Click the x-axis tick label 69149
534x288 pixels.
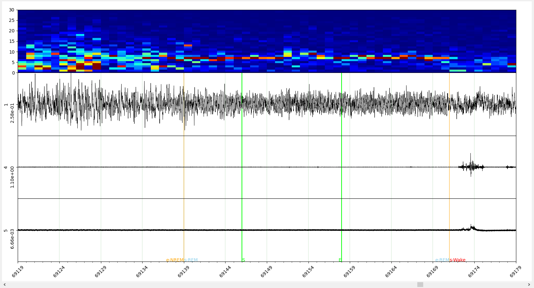267,271
